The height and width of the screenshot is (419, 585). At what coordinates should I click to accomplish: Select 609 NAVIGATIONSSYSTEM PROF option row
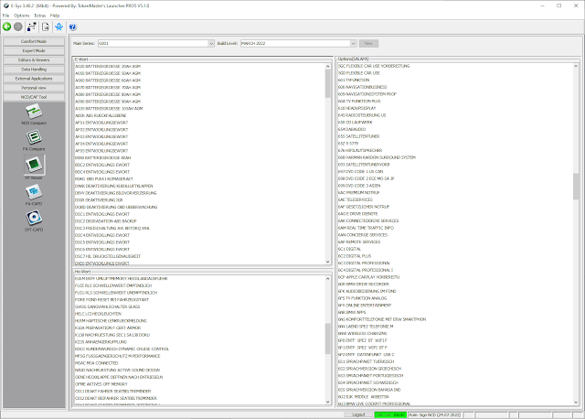point(455,94)
